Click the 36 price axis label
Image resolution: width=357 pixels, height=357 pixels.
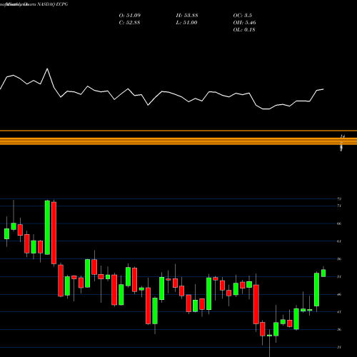tap(339, 329)
